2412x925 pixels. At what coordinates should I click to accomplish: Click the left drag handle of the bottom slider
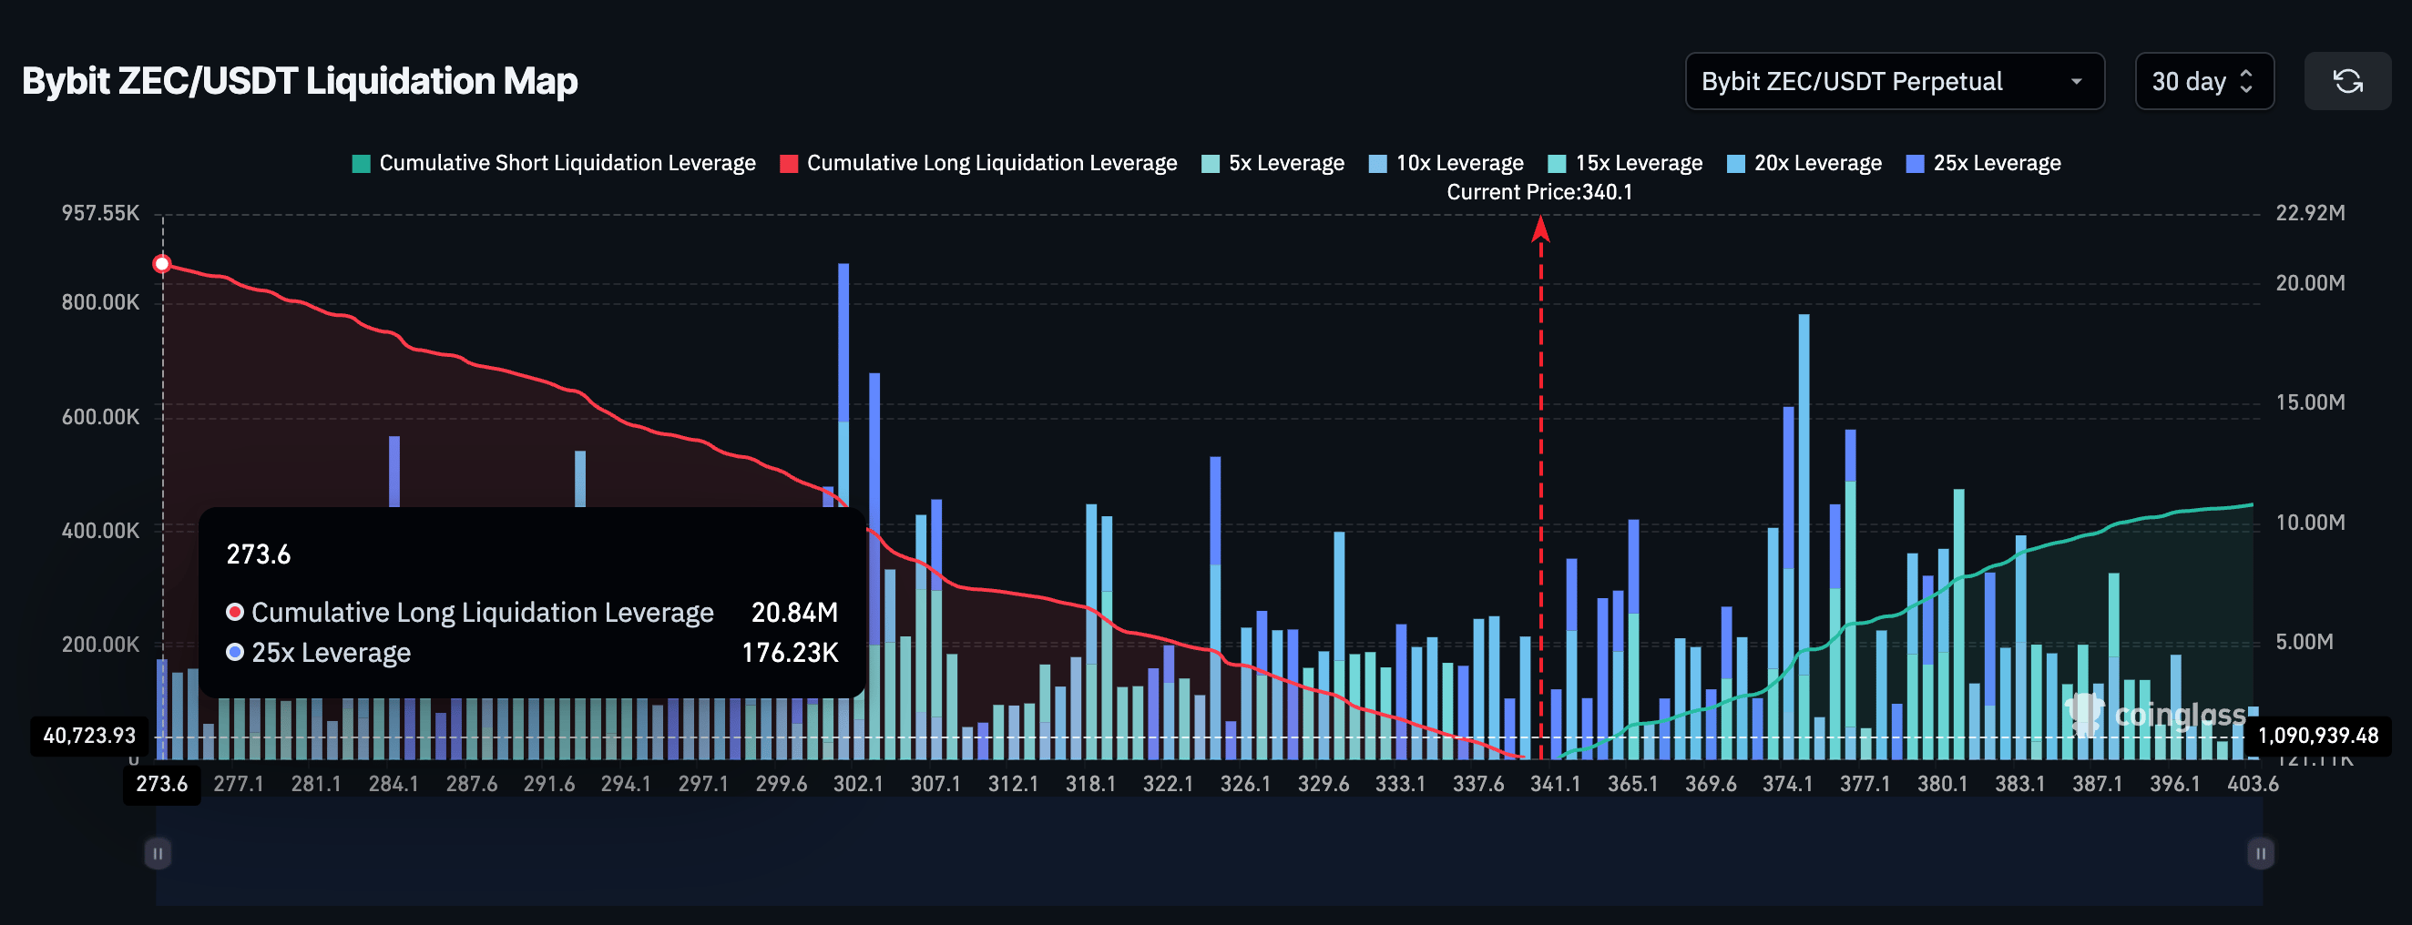click(158, 853)
